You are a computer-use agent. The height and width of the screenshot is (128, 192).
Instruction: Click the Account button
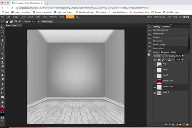[70, 17]
